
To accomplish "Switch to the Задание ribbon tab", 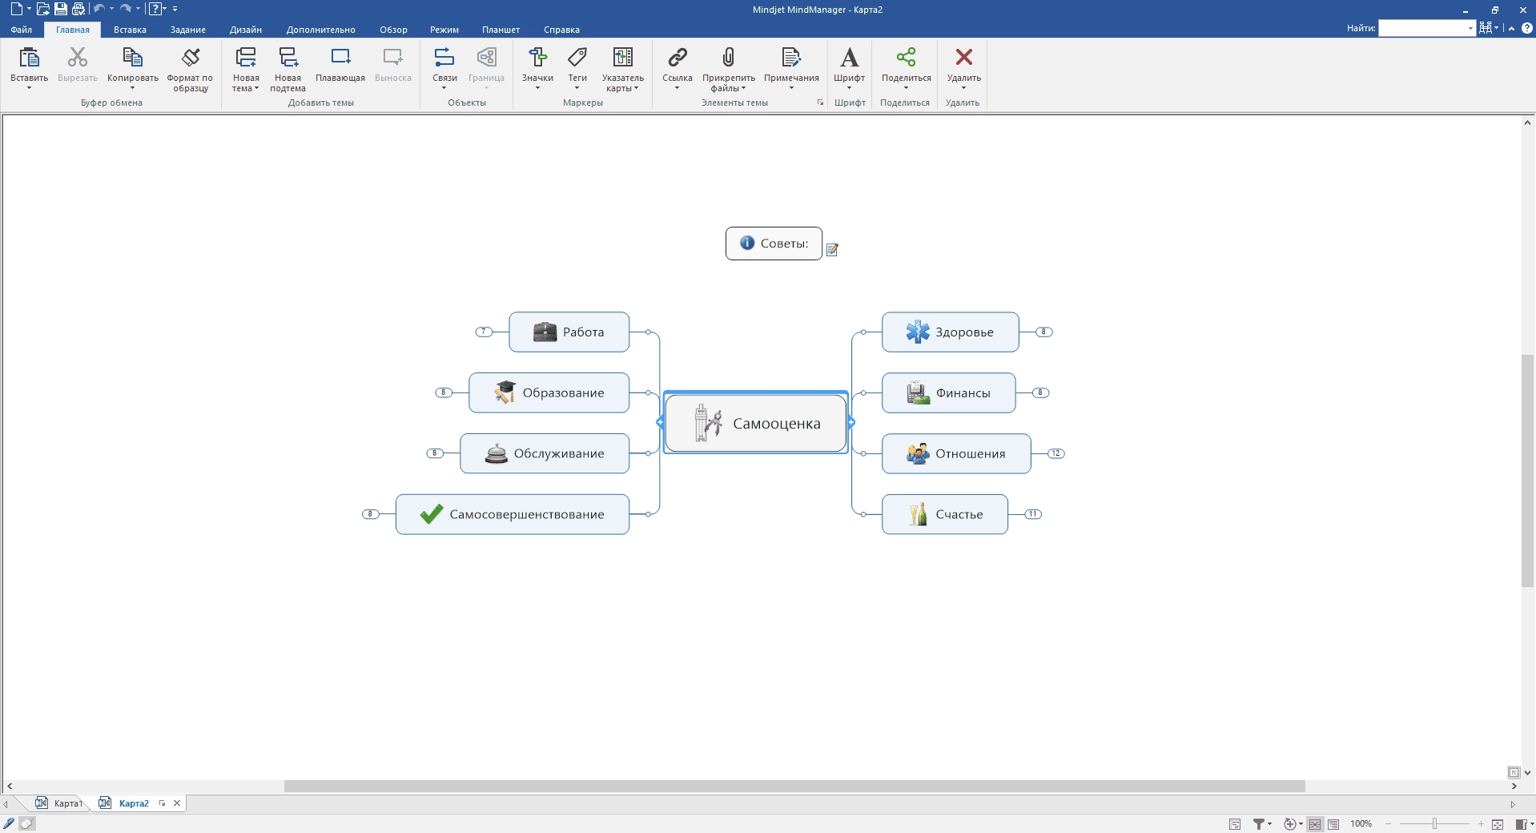I will coord(188,30).
